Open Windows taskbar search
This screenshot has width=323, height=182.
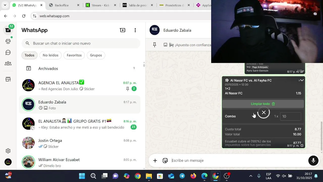[x=93, y=176]
